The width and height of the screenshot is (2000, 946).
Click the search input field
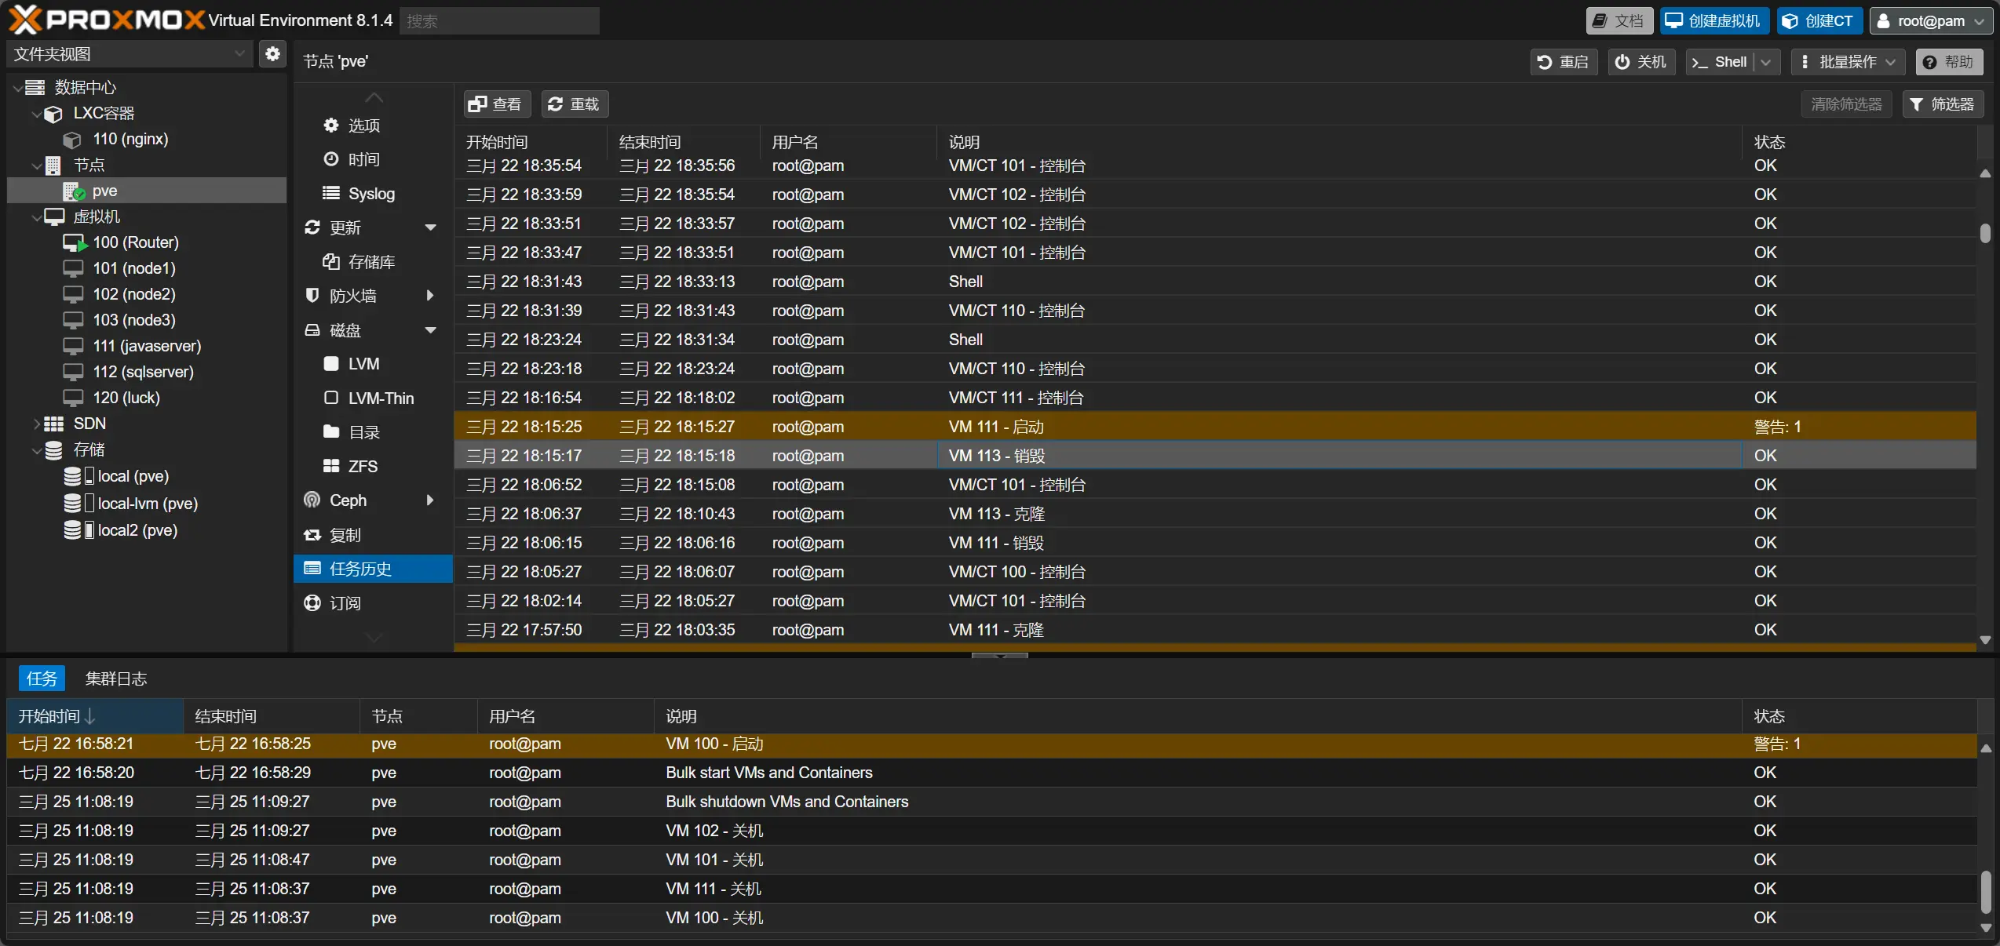[x=499, y=21]
